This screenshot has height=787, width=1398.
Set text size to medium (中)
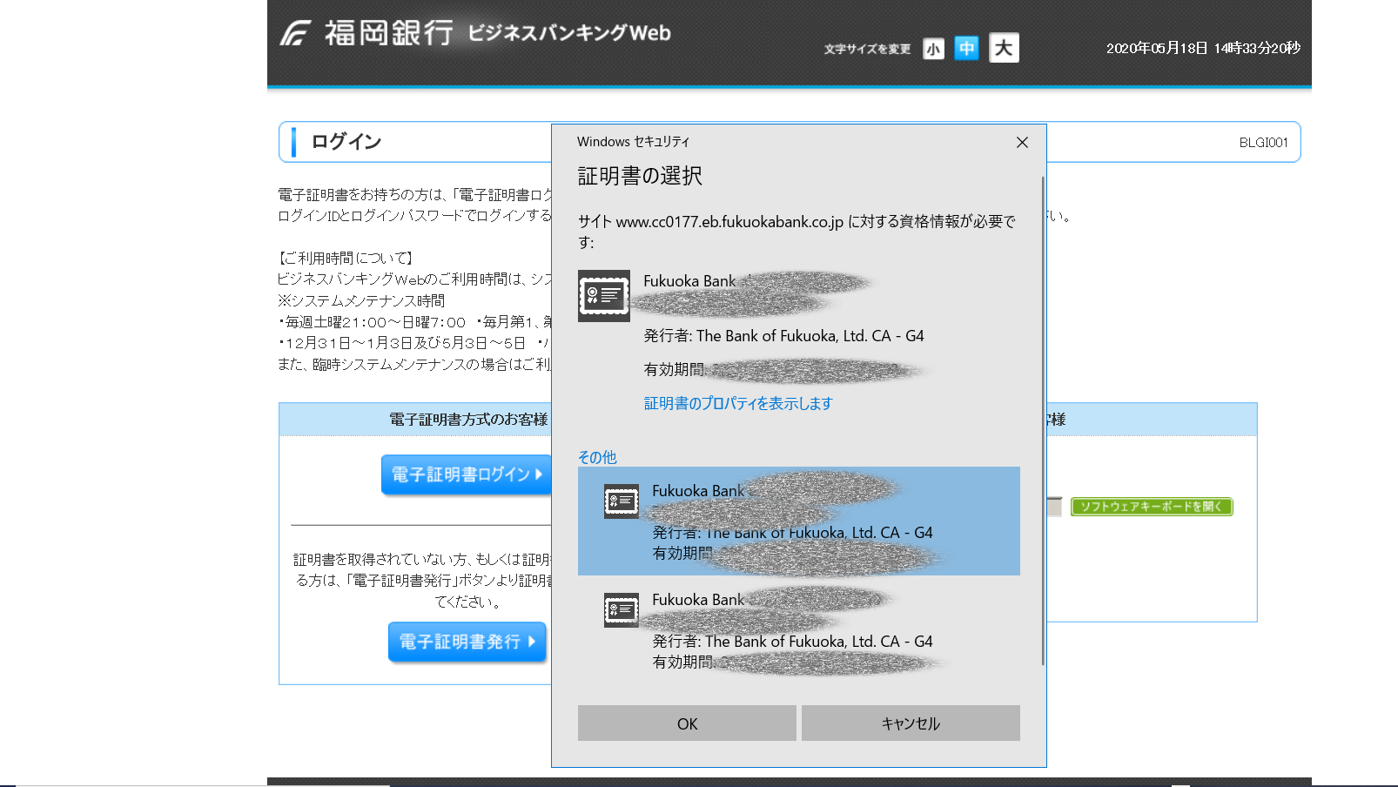point(966,48)
